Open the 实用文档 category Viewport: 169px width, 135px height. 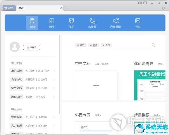click(16, 88)
